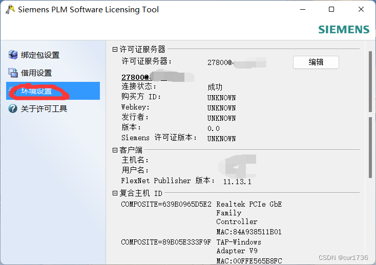376x265 pixels.
Task: Select 环境设置 sidebar item
Action: click(x=53, y=91)
